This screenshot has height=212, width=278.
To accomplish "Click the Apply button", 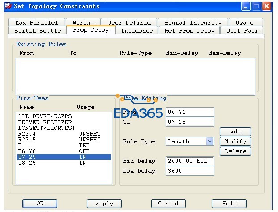I will 104,204.
